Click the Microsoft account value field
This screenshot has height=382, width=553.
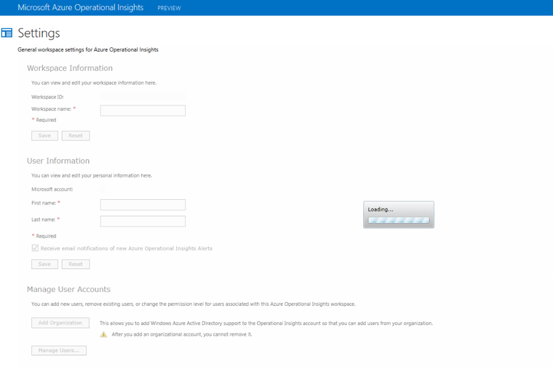tap(103, 190)
